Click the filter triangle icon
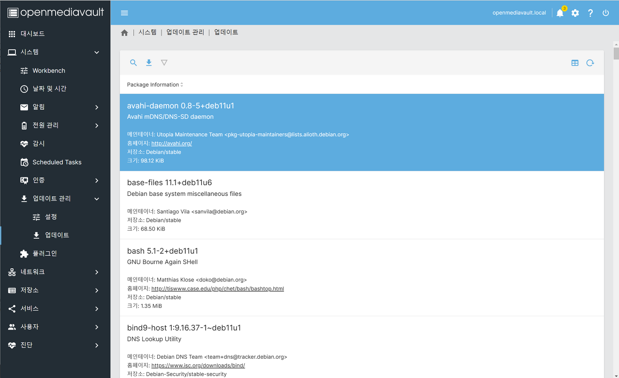Viewport: 619px width, 378px height. pyautogui.click(x=164, y=62)
